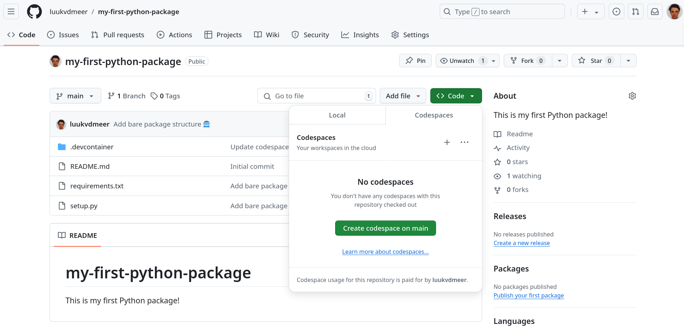684x329 pixels.
Task: Switch to the Issues tab
Action: [63, 35]
